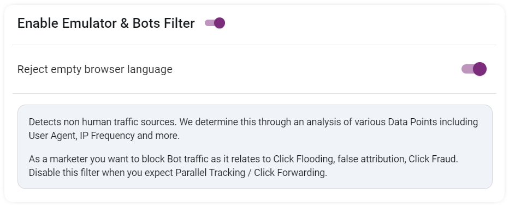Disable the Emulator & Bots Filter toggle
Screen dimensions: 509x207
coord(215,23)
